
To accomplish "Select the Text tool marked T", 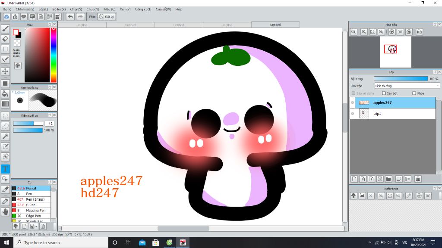I will (x=5, y=169).
